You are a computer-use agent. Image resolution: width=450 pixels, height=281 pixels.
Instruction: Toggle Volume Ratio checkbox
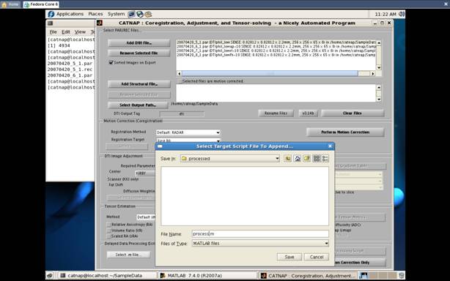pyautogui.click(x=108, y=231)
